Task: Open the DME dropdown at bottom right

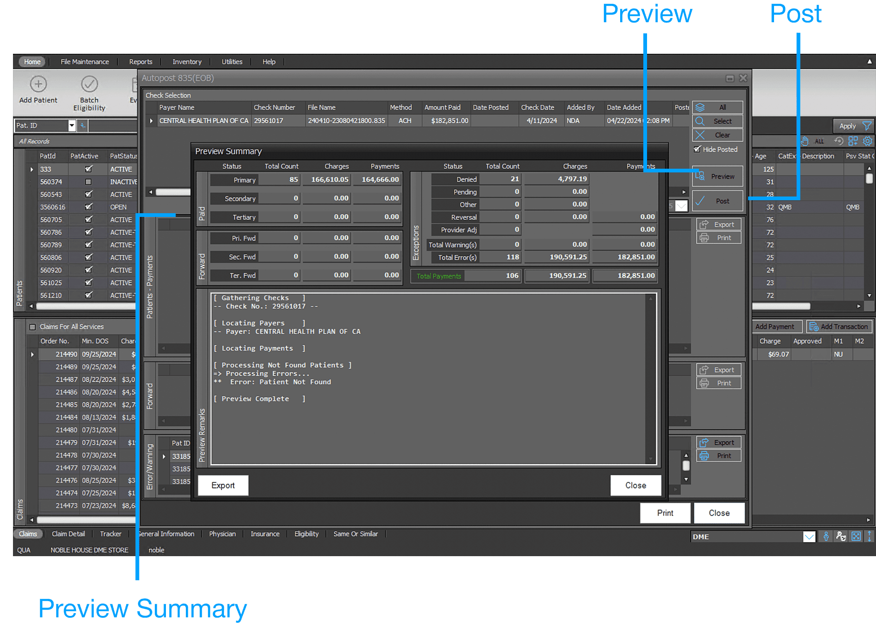Action: point(810,537)
